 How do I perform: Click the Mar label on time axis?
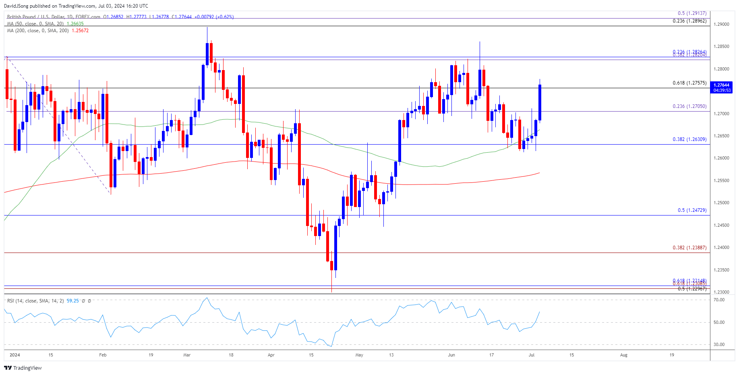187,355
